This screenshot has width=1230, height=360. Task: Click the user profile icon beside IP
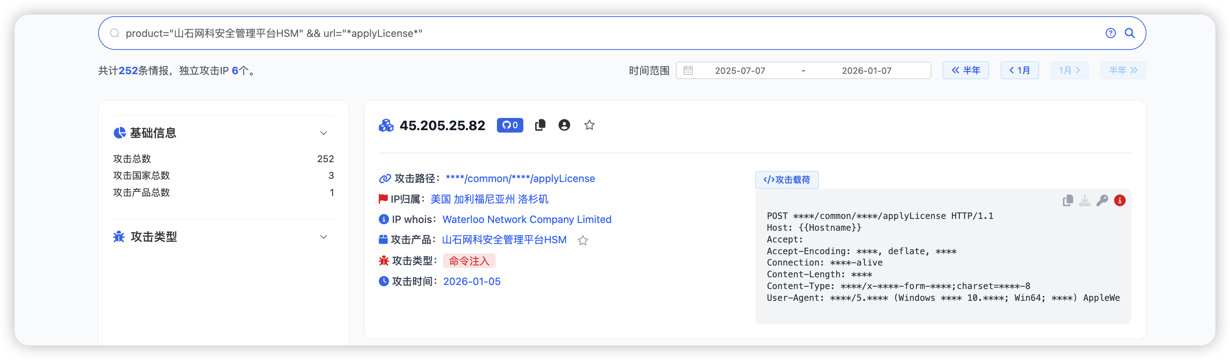point(564,125)
